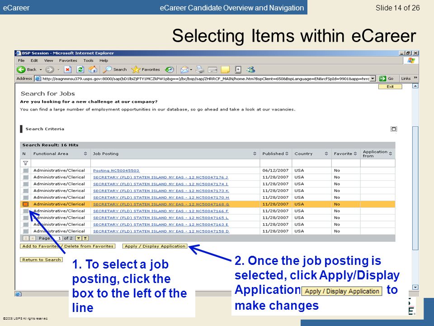
Task: Hit the red X Stop icon
Action: pyautogui.click(x=67, y=70)
